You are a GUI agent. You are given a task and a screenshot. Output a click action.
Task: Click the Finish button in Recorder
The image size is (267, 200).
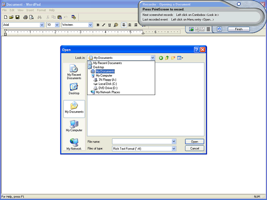tap(239, 29)
